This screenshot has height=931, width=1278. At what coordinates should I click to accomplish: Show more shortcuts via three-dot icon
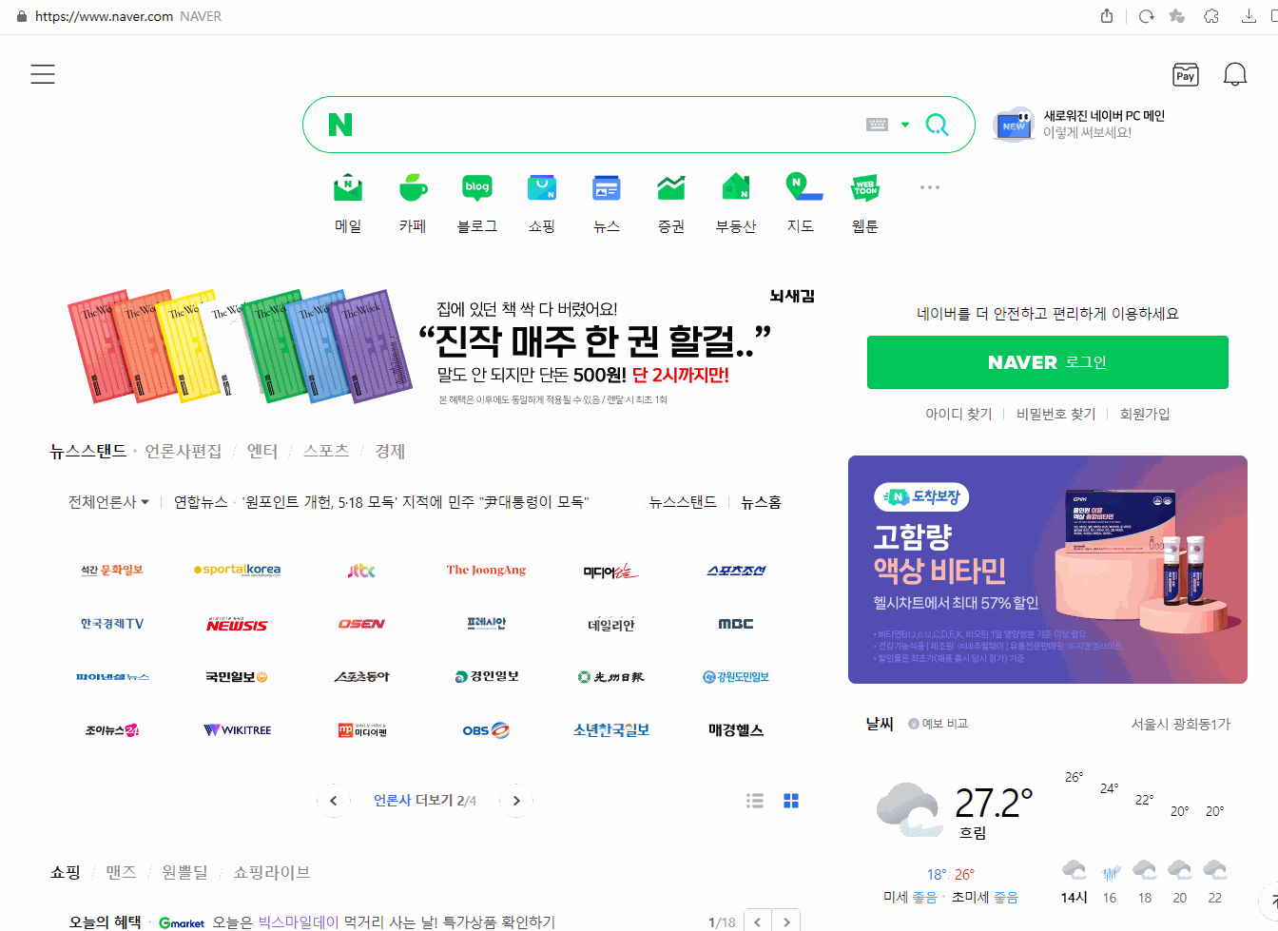[930, 187]
